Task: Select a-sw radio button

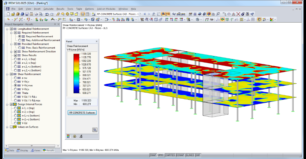Action: 15,78
